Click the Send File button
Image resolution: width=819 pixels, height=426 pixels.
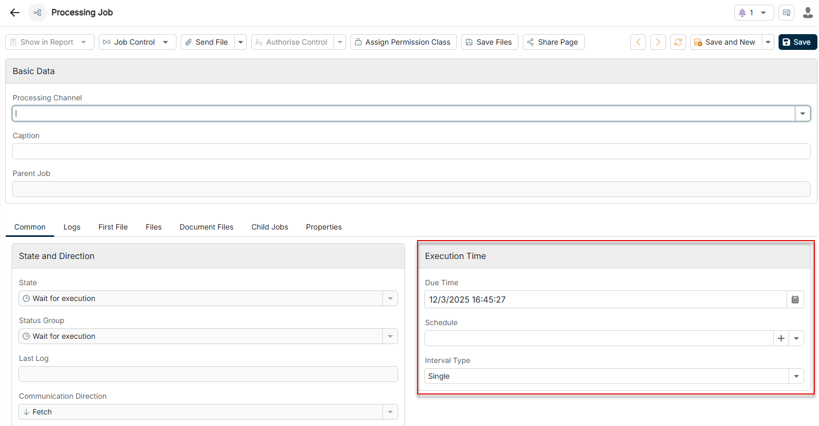coord(207,42)
